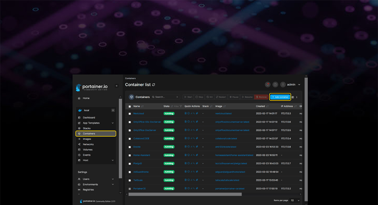Sort containers by IP Address arrows

pyautogui.click(x=295, y=106)
